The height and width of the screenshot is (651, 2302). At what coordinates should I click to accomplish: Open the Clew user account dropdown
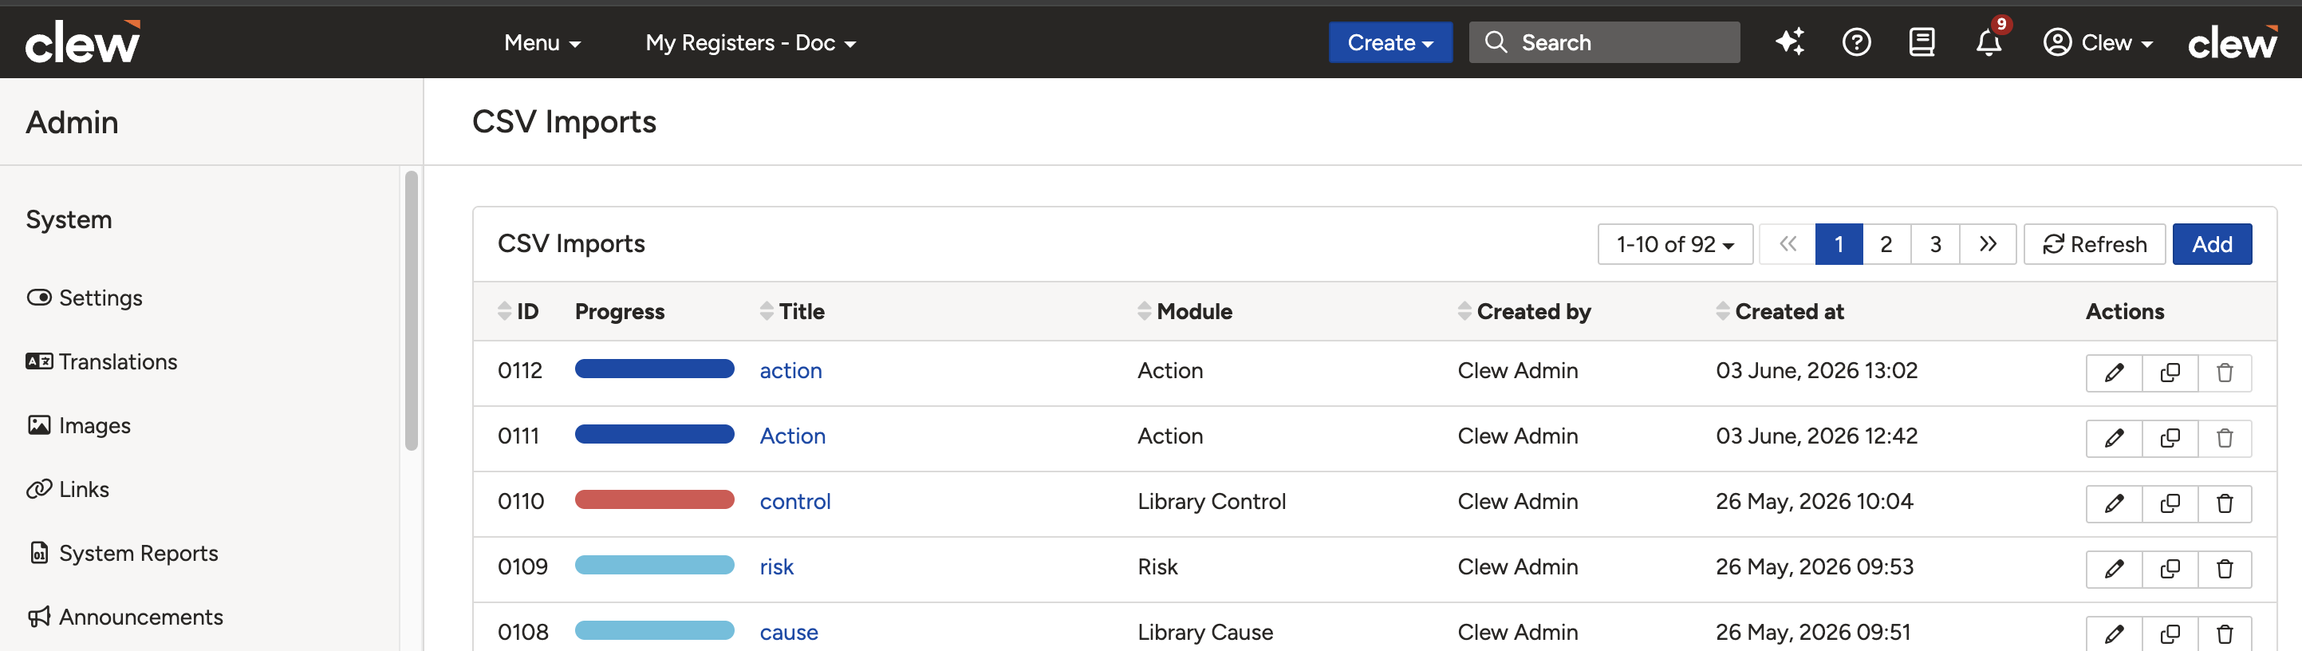click(x=2099, y=42)
